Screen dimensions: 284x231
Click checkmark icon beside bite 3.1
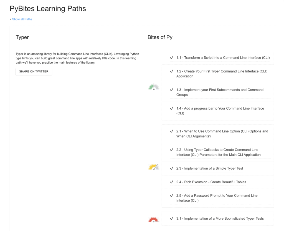[172, 218]
